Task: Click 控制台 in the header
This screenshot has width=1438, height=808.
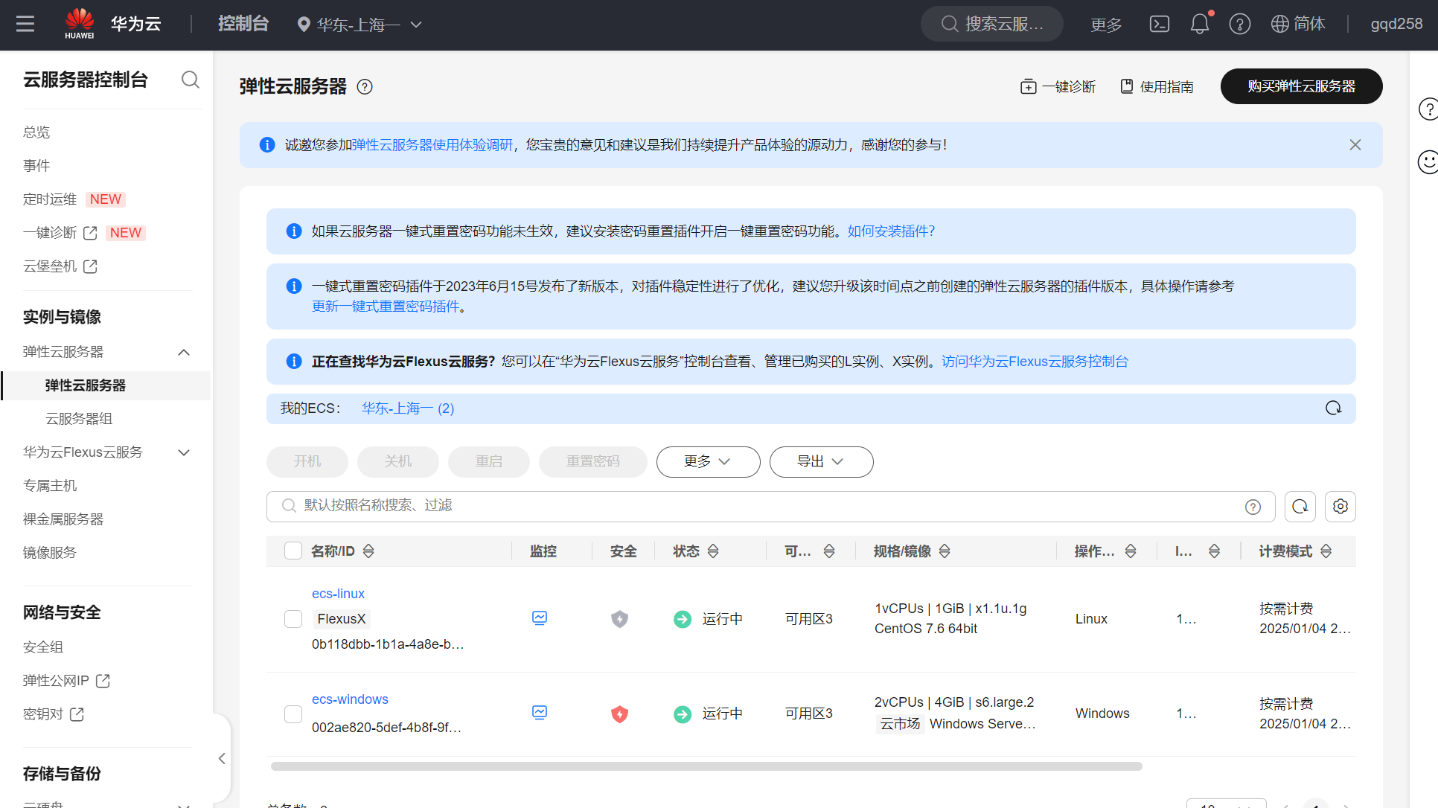Action: pos(243,25)
